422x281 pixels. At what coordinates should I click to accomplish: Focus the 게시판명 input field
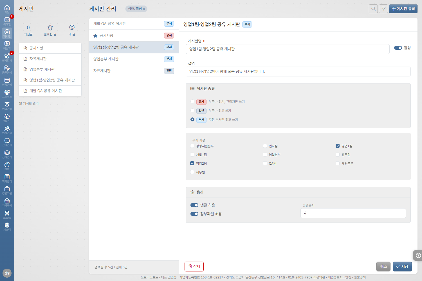288,49
